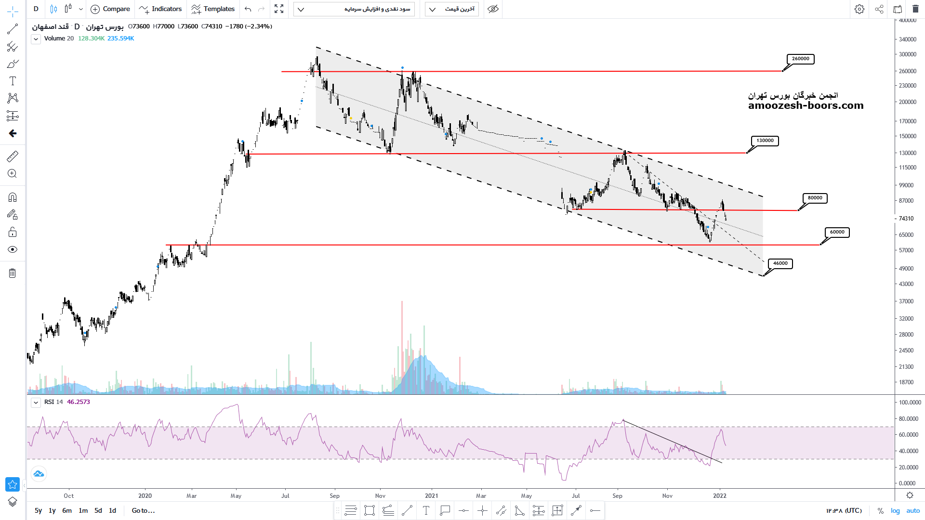Click the Go to date field
Screen dimensions: 925x520
coord(143,510)
